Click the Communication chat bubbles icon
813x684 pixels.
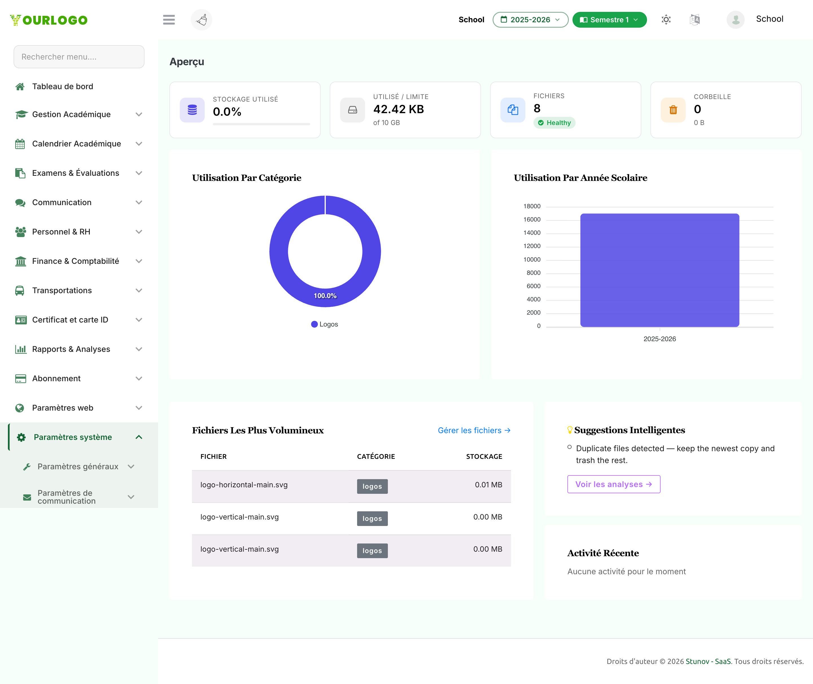tap(21, 202)
